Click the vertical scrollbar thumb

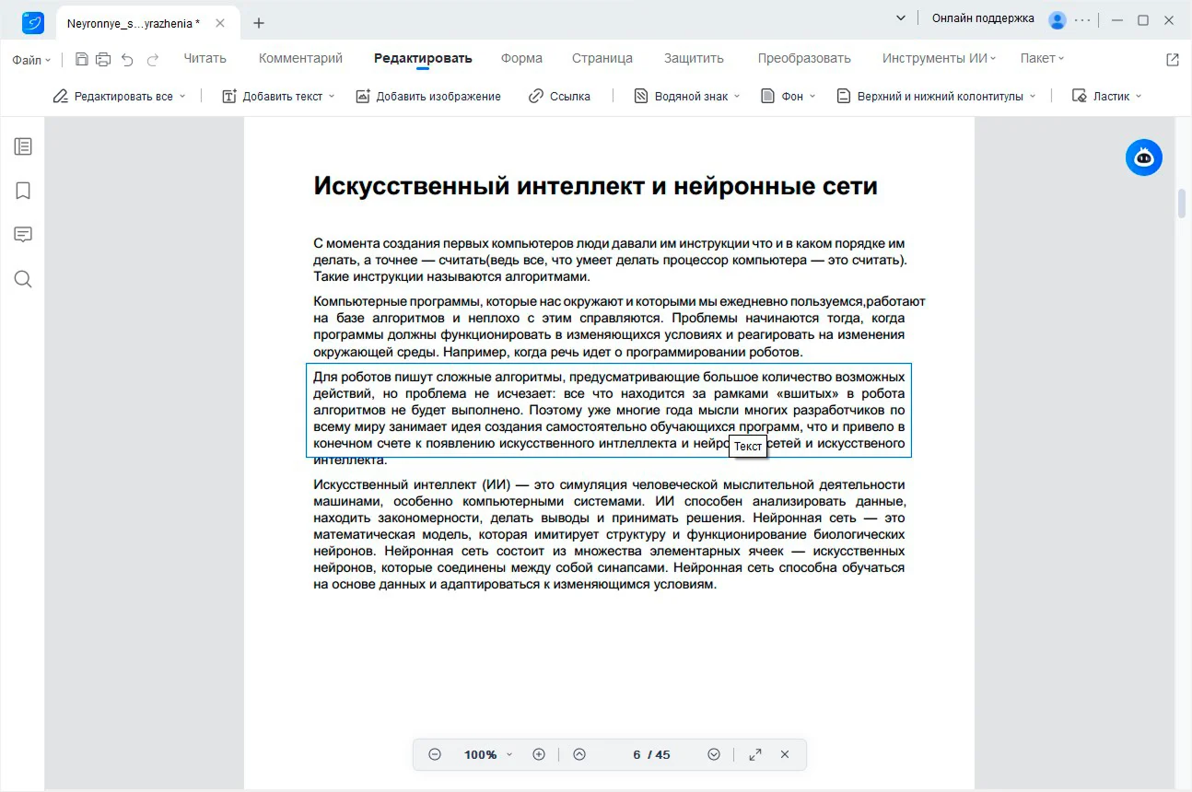click(1182, 203)
